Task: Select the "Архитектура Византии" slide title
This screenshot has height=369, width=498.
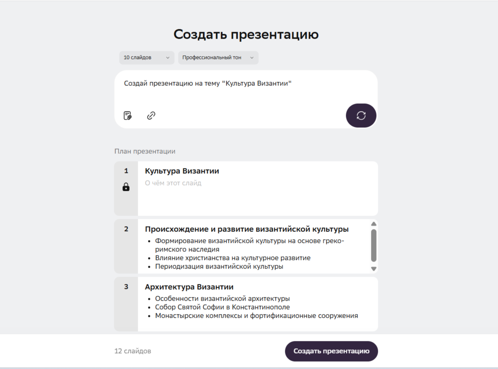Action: coord(189,287)
